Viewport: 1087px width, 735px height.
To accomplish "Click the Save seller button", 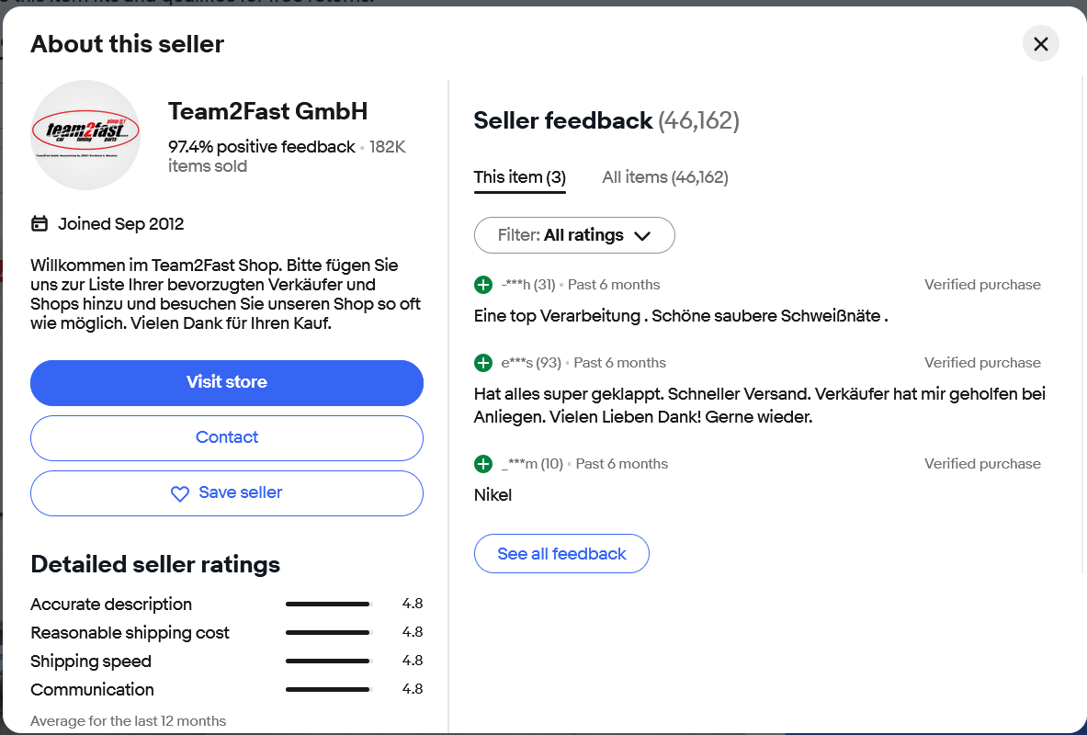I will coord(227,493).
